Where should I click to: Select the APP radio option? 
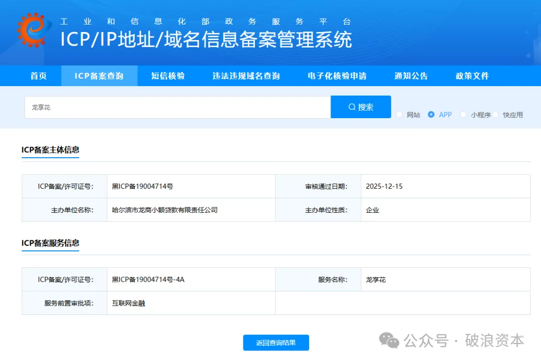(431, 115)
